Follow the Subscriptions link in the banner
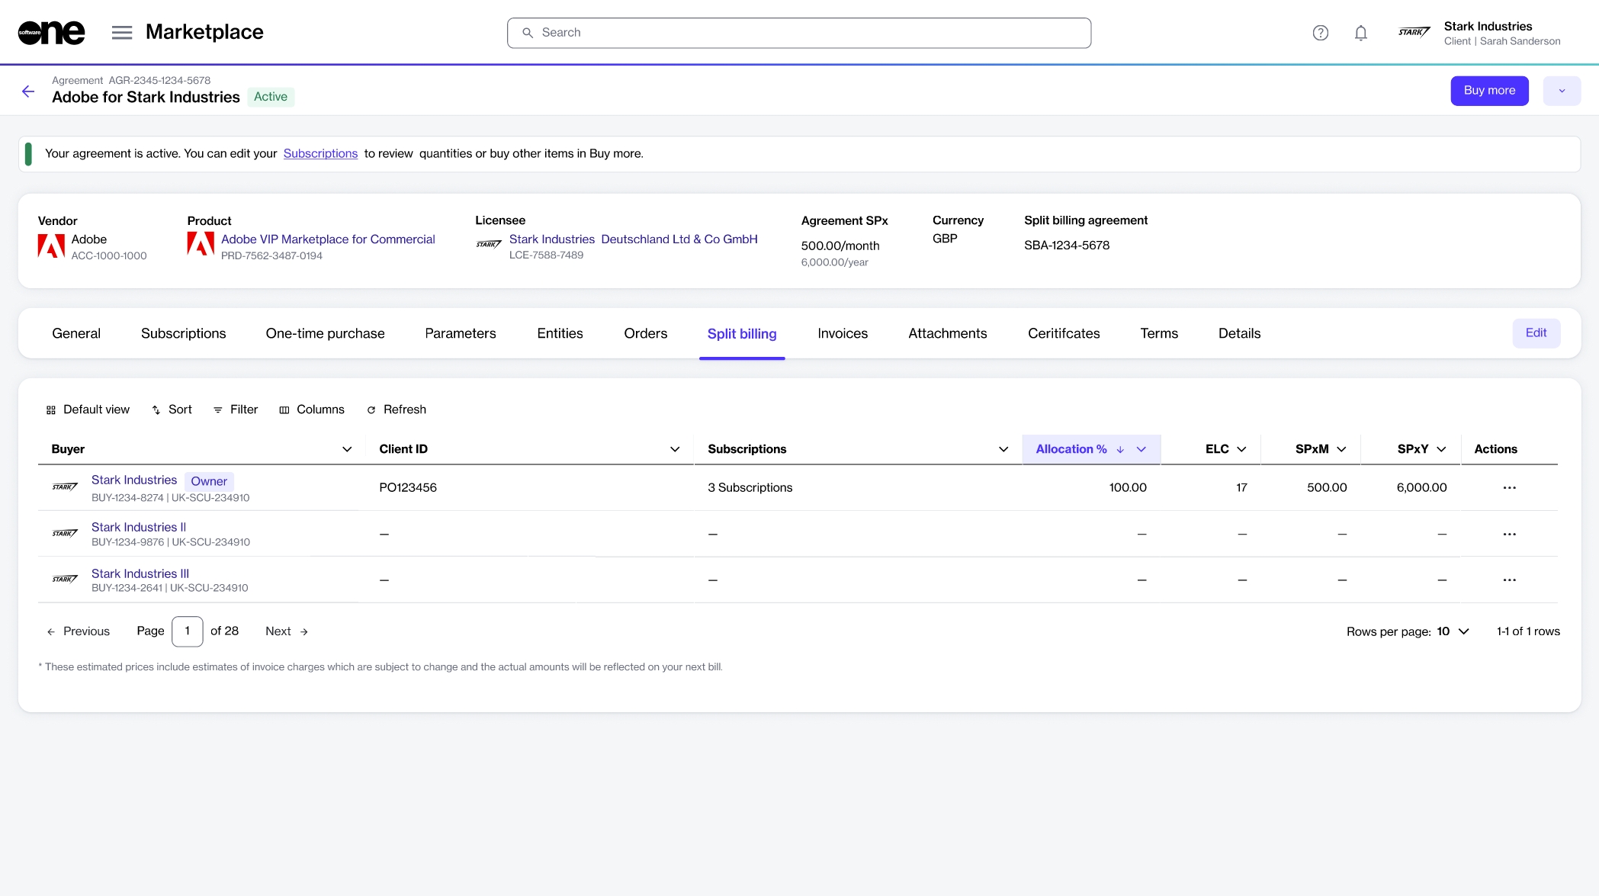This screenshot has width=1599, height=896. pos(320,153)
